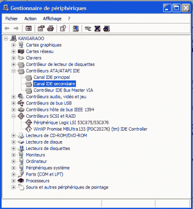Select Canal IDE principal label
Screen dimensions: 193x209
(x=52, y=77)
